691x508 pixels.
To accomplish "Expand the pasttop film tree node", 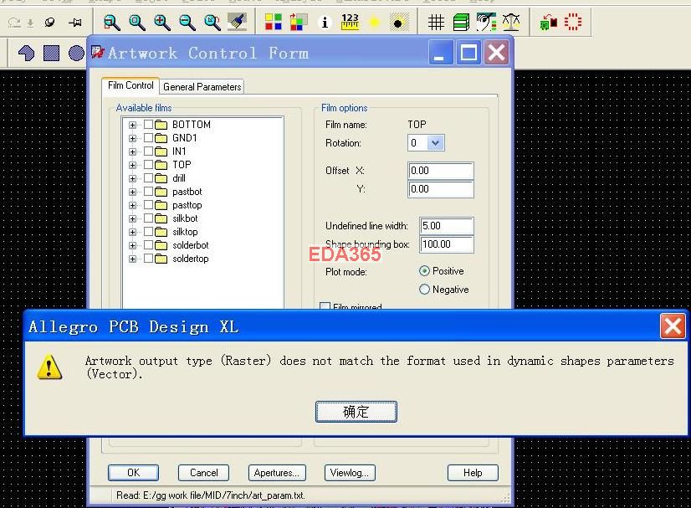I will [x=132, y=205].
